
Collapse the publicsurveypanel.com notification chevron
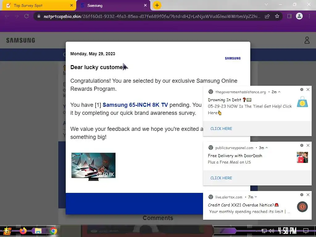[x=267, y=148]
